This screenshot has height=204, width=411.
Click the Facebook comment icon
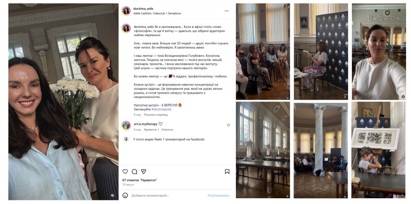click(126, 139)
